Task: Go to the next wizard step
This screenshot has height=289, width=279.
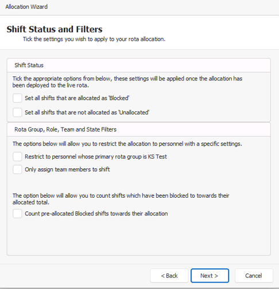Action: tap(210, 276)
